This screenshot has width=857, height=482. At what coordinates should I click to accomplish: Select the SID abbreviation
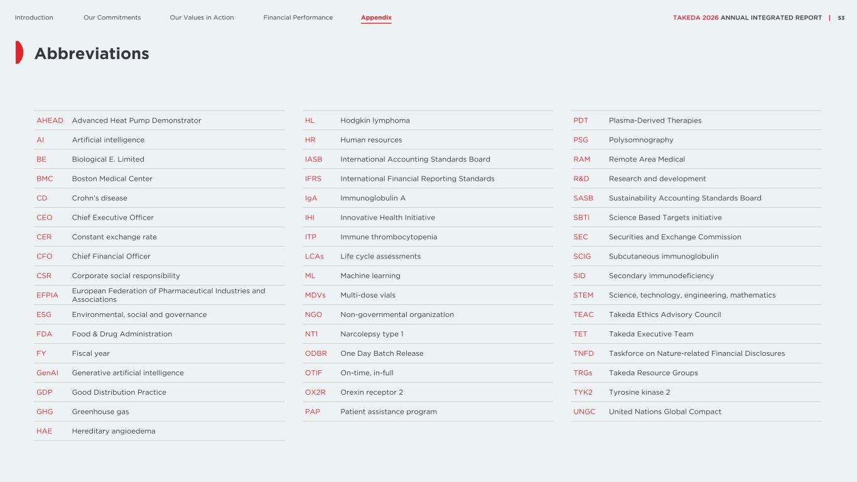579,276
